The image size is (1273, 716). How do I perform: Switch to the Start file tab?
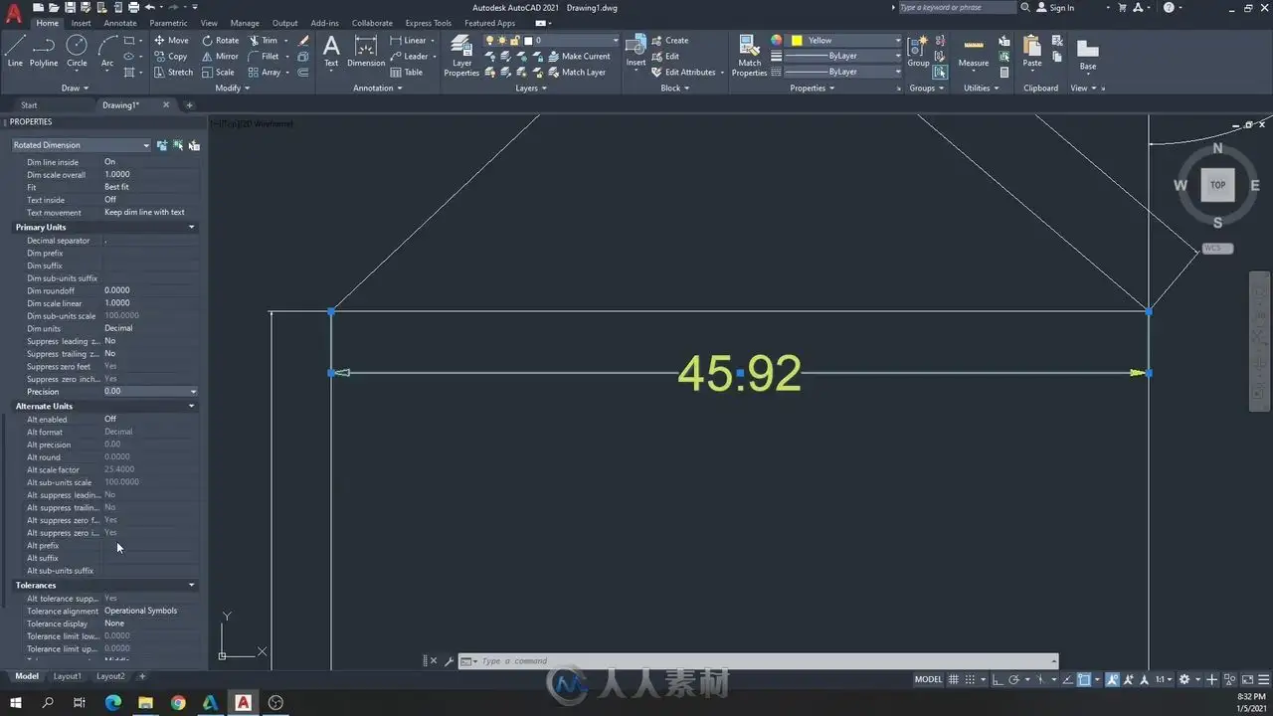(x=29, y=104)
